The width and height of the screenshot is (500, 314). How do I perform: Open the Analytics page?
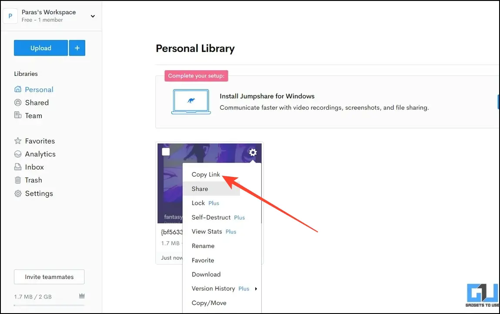pyautogui.click(x=40, y=154)
